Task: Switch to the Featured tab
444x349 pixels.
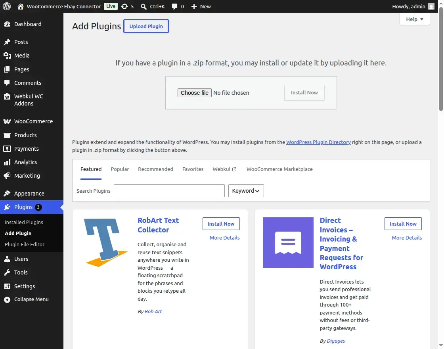Action: (x=91, y=169)
